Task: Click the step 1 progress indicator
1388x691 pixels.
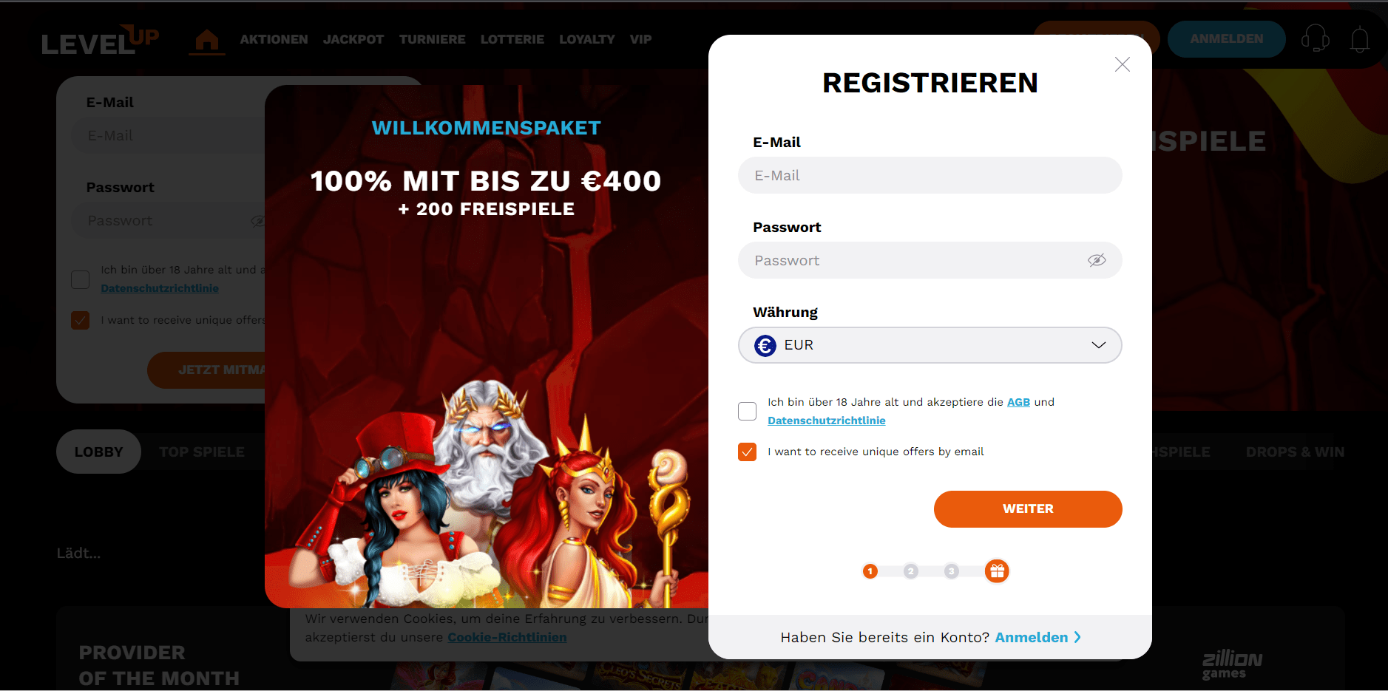Action: coord(870,571)
